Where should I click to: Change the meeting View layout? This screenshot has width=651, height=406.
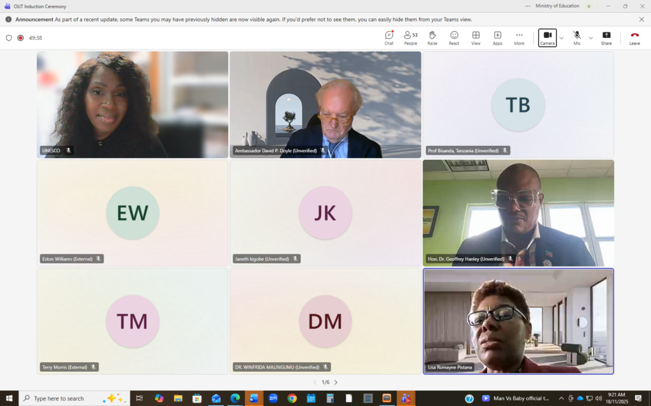tap(476, 37)
